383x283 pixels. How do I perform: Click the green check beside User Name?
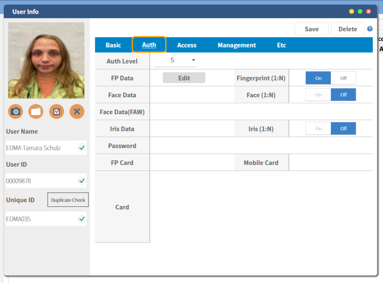pyautogui.click(x=82, y=147)
